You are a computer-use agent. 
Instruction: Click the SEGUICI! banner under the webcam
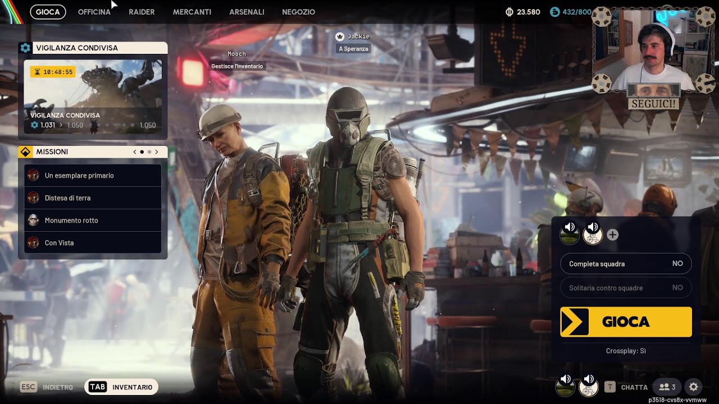[654, 104]
